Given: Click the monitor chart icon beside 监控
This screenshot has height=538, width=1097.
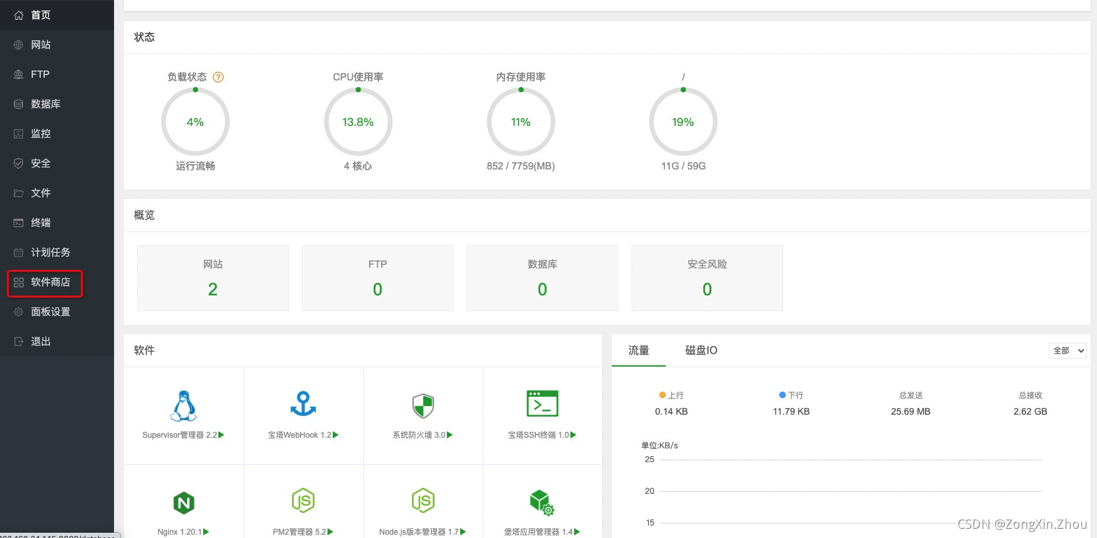Looking at the screenshot, I should [18, 134].
